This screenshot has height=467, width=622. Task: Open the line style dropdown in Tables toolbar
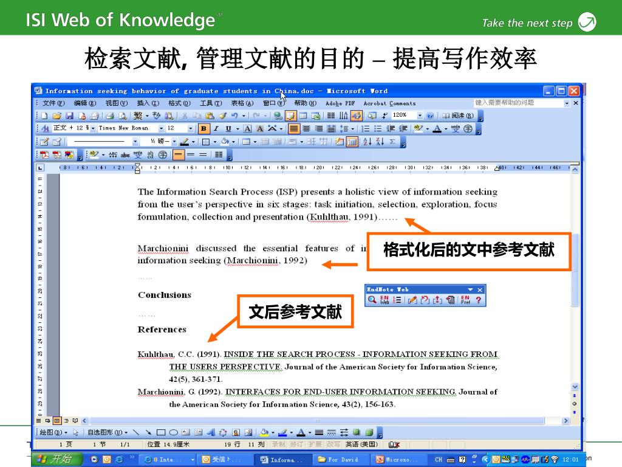[135, 141]
